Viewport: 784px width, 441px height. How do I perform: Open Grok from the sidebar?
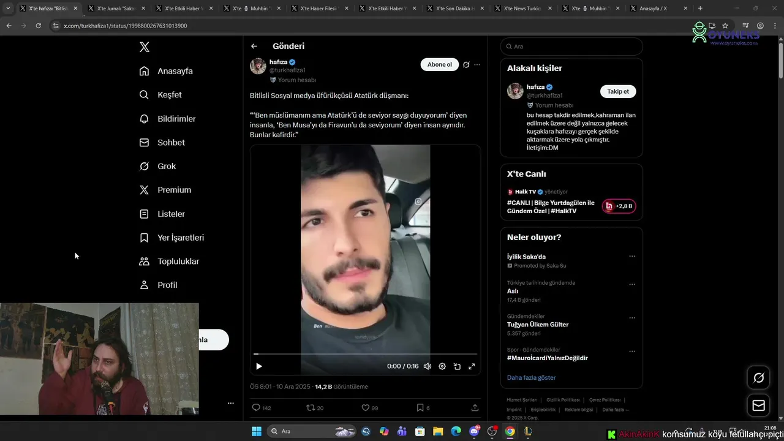157,166
